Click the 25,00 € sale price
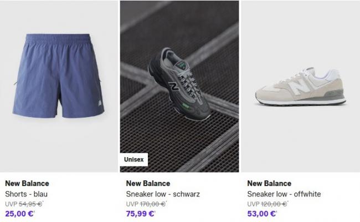 tap(18, 214)
